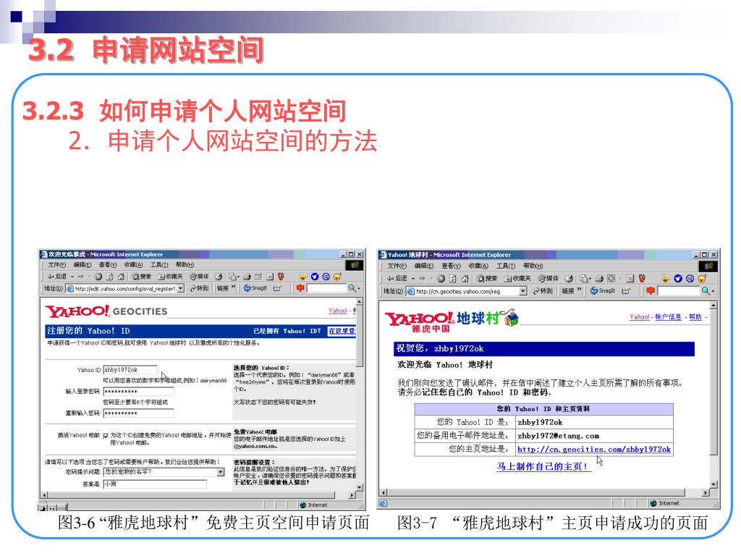Toggle 激活Yahoo!电邮 checkbox in registration form

click(x=106, y=435)
